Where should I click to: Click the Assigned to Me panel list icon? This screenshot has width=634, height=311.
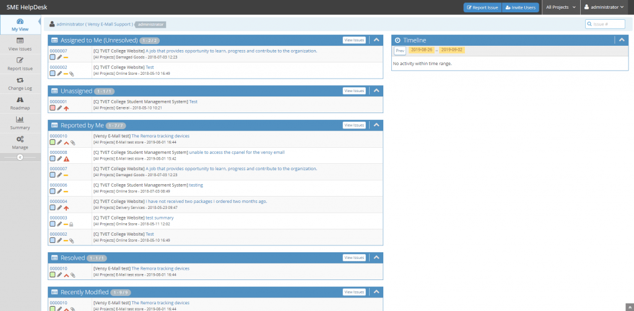(x=54, y=40)
